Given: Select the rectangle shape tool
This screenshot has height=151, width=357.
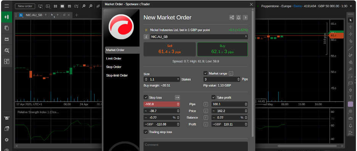Looking at the screenshot, I should tap(351, 83).
